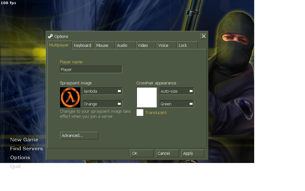Close the Options dialog with X
The image size is (305, 191).
[203, 36]
